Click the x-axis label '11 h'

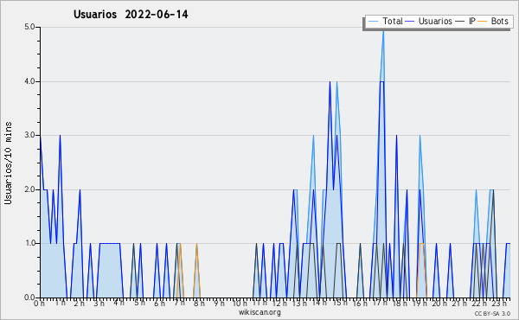pyautogui.click(x=259, y=303)
